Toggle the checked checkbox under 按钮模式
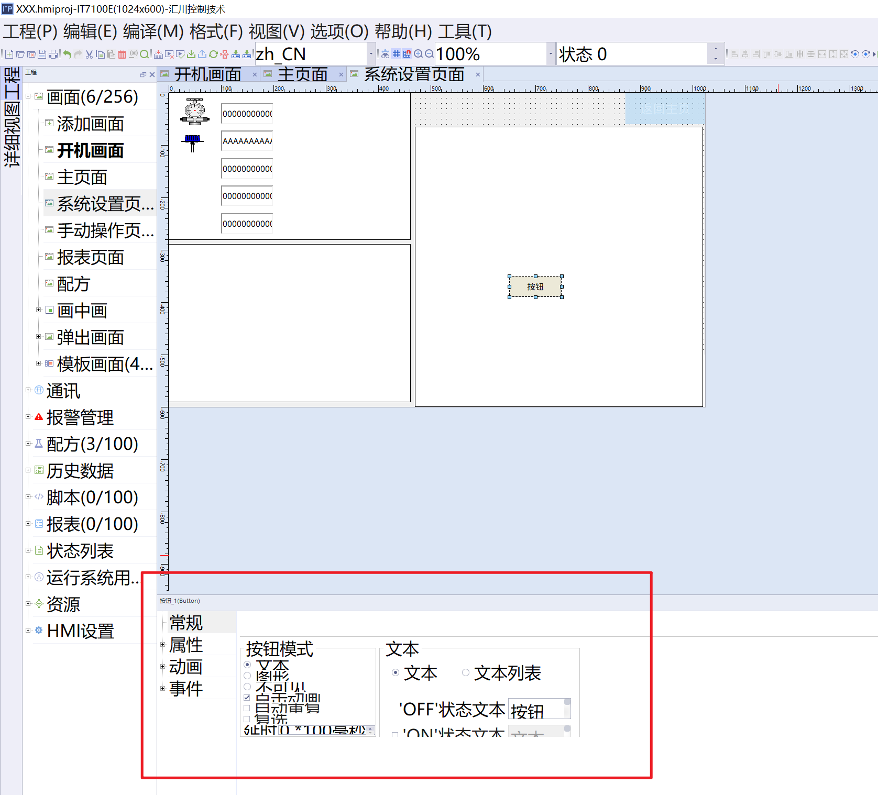Viewport: 878px width, 795px height. coord(247,698)
